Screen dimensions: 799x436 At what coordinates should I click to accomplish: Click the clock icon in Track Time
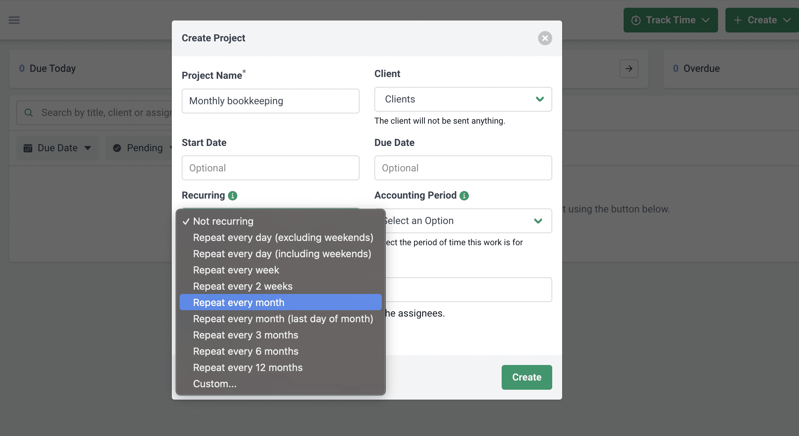pos(636,20)
